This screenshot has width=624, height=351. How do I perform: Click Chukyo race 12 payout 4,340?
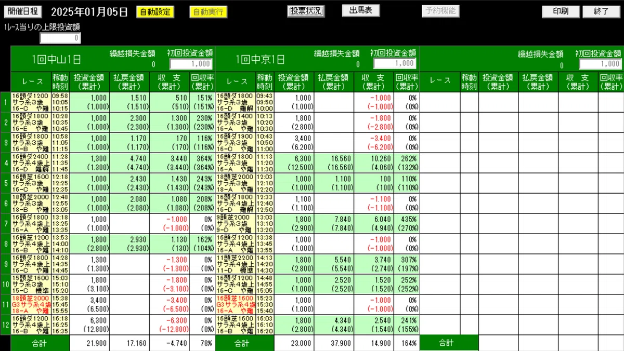click(x=344, y=320)
